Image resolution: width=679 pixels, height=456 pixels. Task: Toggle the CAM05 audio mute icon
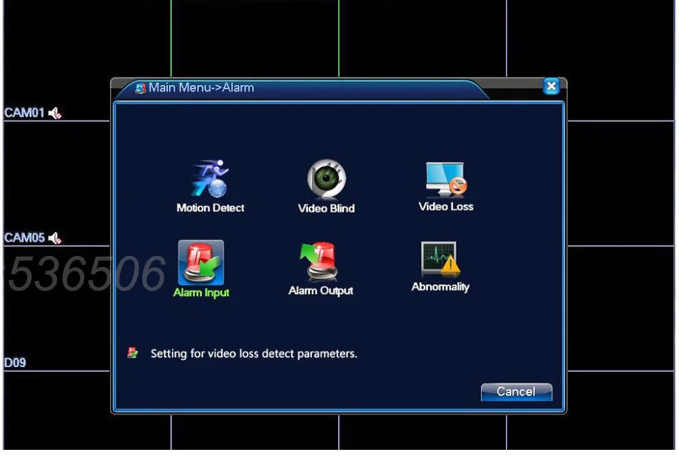(x=55, y=238)
